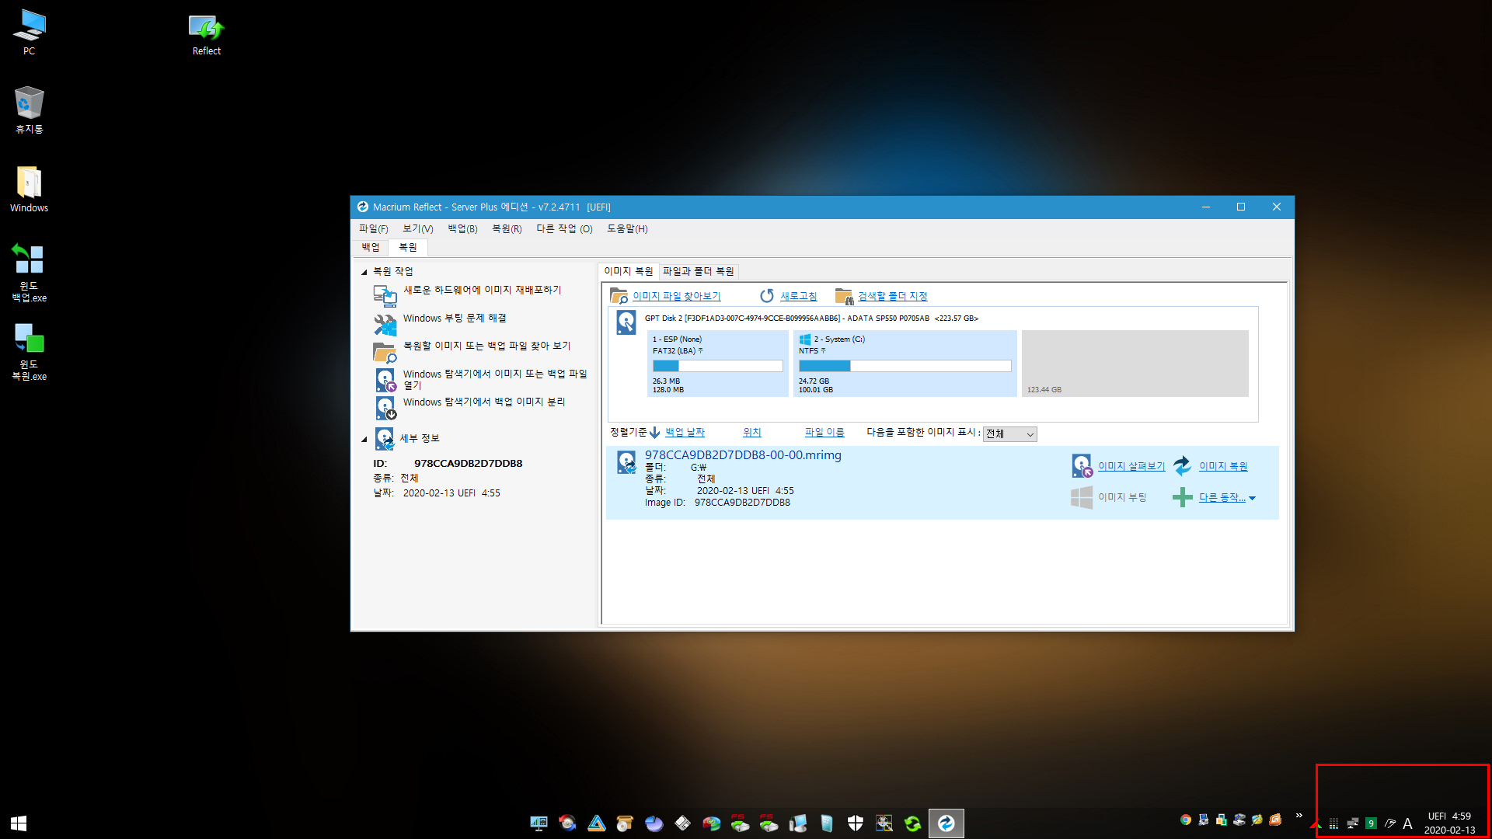
Task: Click the 새로고침 refresh link
Action: pos(798,296)
